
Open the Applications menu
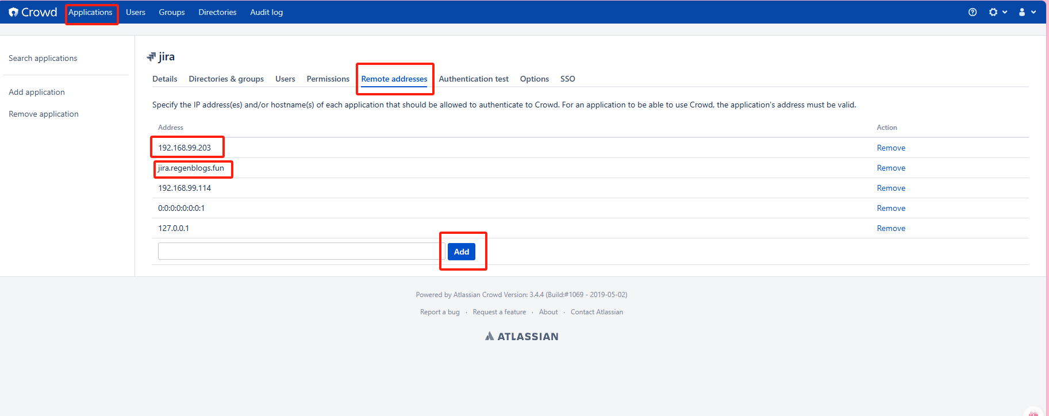(x=90, y=12)
